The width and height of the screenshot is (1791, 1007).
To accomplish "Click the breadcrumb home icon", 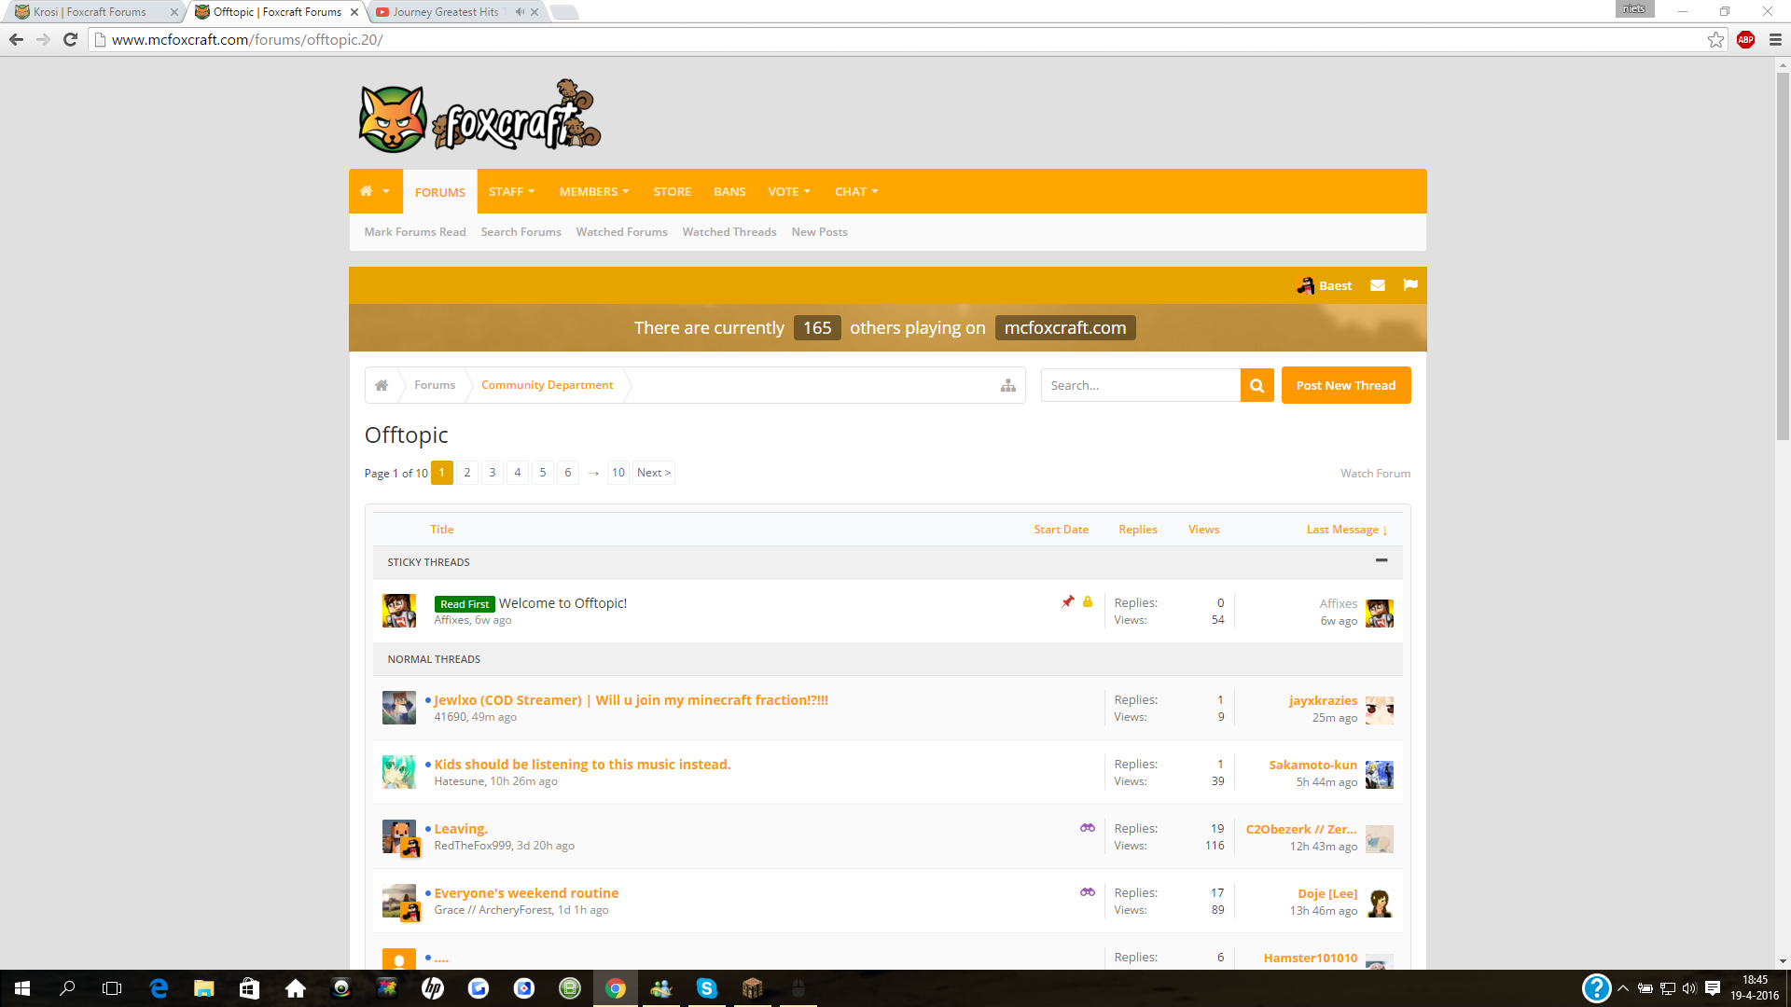I will [382, 385].
